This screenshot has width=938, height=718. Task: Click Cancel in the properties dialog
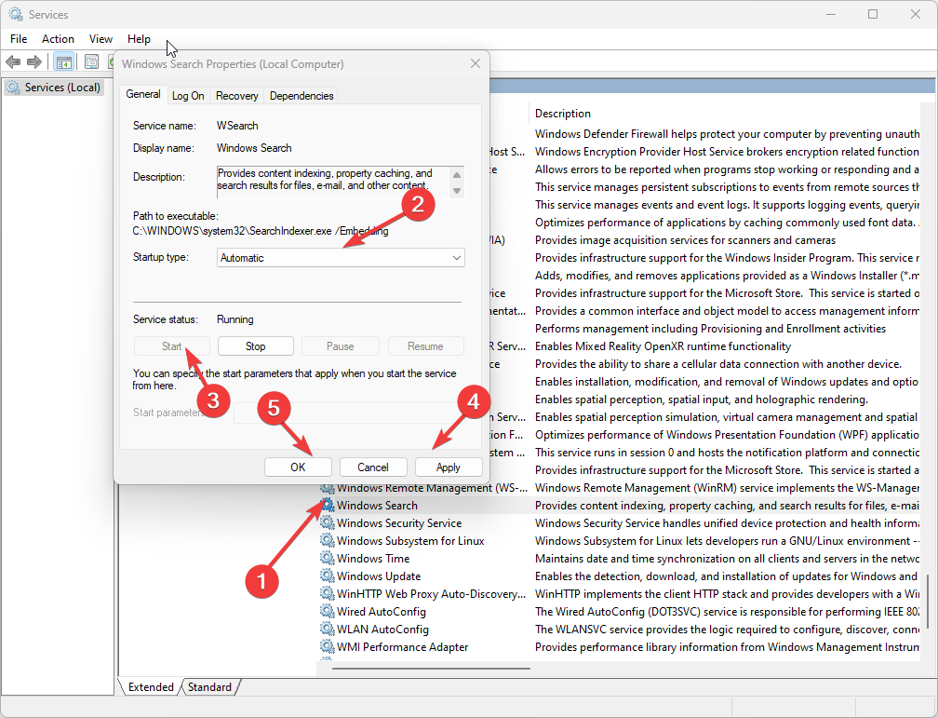pyautogui.click(x=373, y=467)
